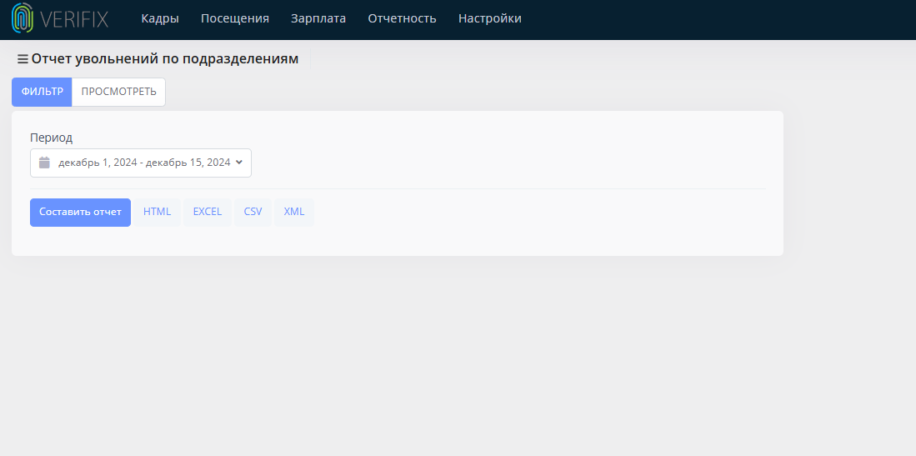Click the calendar icon in Период field
The height and width of the screenshot is (456, 916).
(44, 163)
